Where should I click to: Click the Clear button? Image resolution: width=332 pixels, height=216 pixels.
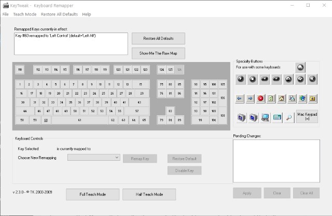(277, 193)
